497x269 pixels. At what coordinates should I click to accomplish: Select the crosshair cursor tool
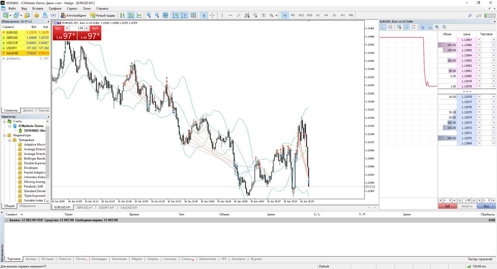212,16
